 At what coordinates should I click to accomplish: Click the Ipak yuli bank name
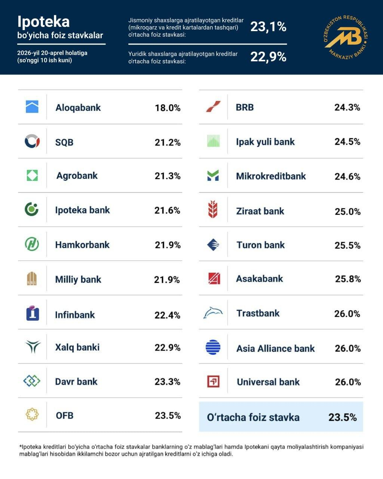click(265, 142)
